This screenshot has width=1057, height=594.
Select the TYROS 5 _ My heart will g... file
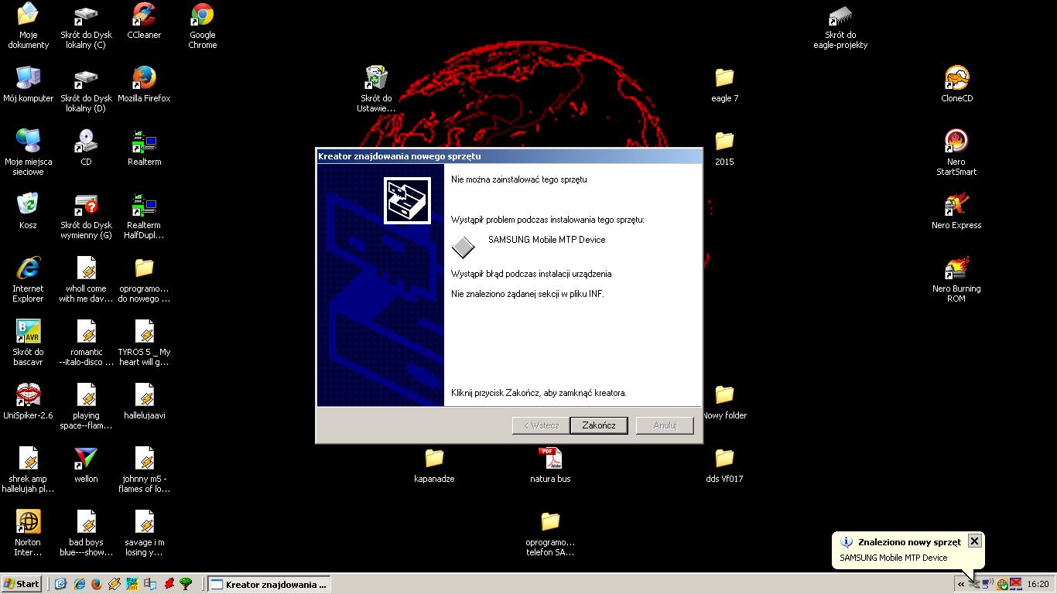click(144, 343)
